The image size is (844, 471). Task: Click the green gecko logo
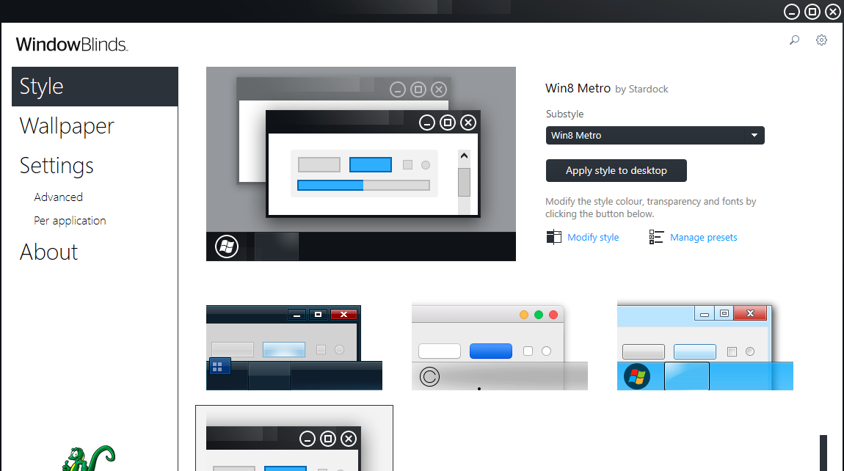[88, 458]
